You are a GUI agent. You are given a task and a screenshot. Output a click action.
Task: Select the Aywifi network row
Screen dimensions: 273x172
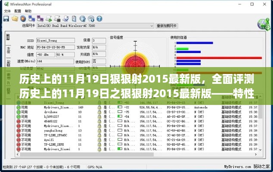click(x=138, y=140)
